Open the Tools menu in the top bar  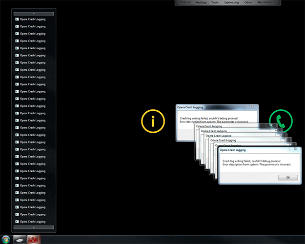click(215, 3)
